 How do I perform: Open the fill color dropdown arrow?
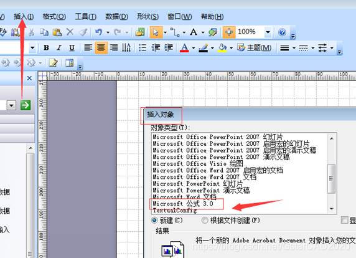(x=231, y=48)
